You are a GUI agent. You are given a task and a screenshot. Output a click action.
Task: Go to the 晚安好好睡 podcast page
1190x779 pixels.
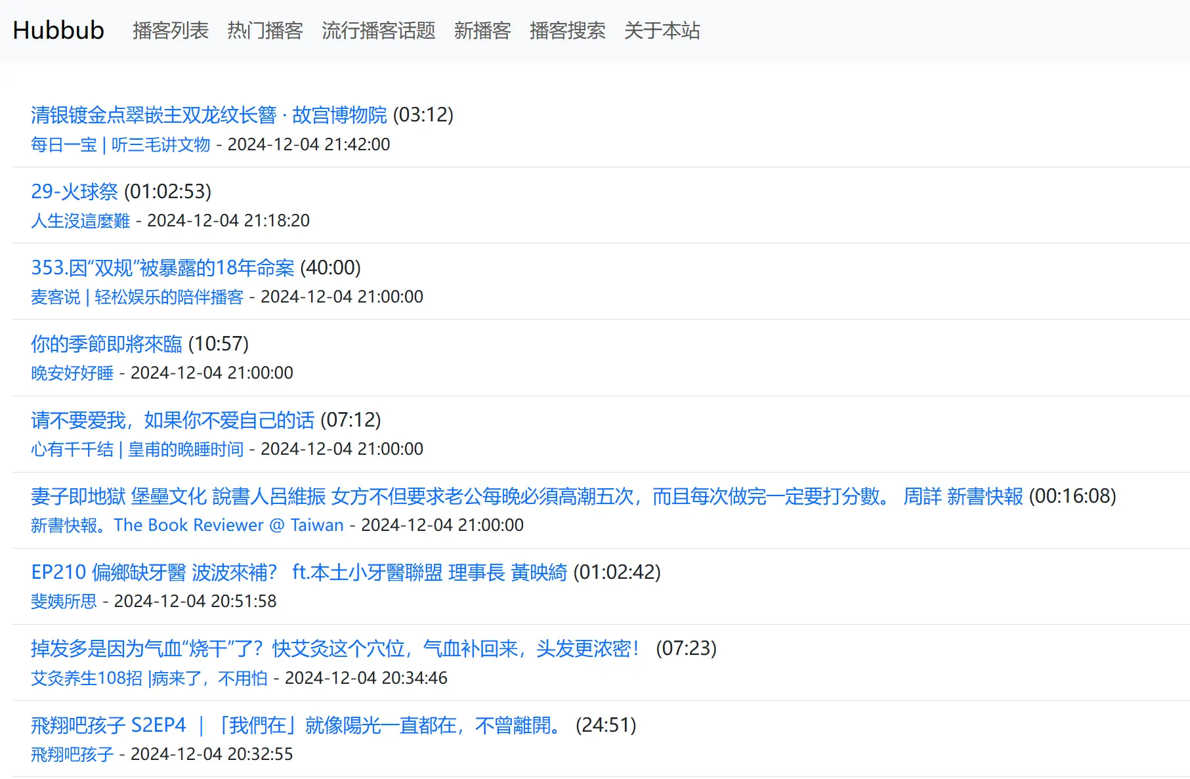click(72, 373)
